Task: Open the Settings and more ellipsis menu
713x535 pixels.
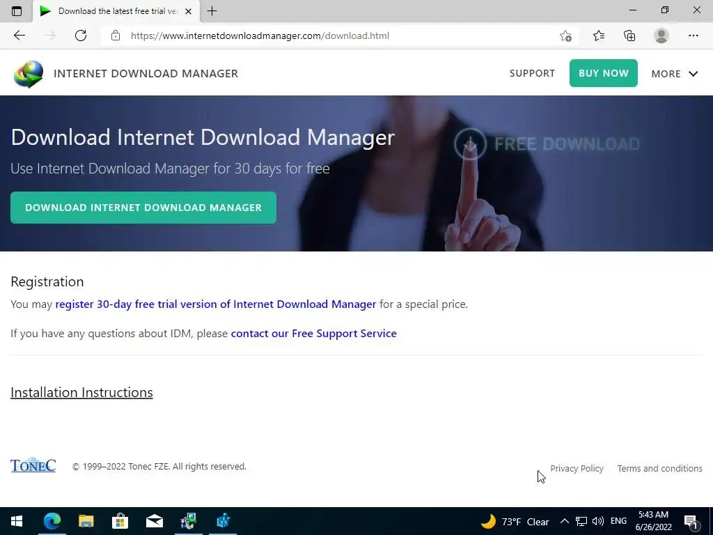Action: pos(693,36)
